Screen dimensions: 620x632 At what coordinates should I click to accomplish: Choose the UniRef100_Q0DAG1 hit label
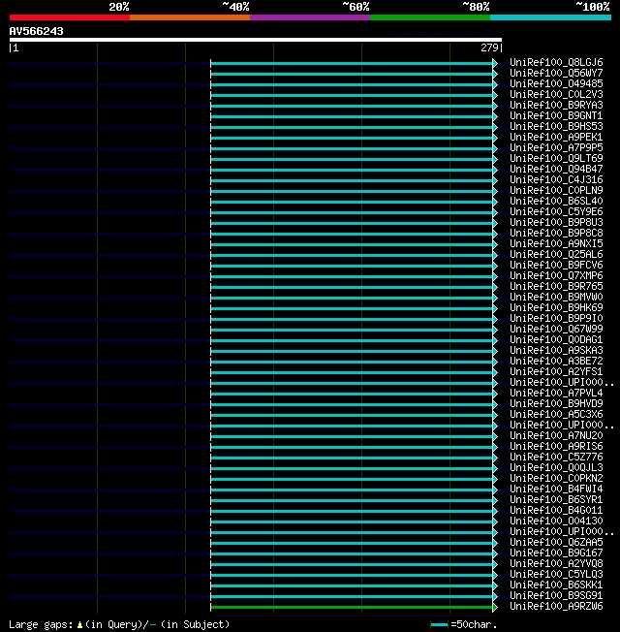point(556,340)
